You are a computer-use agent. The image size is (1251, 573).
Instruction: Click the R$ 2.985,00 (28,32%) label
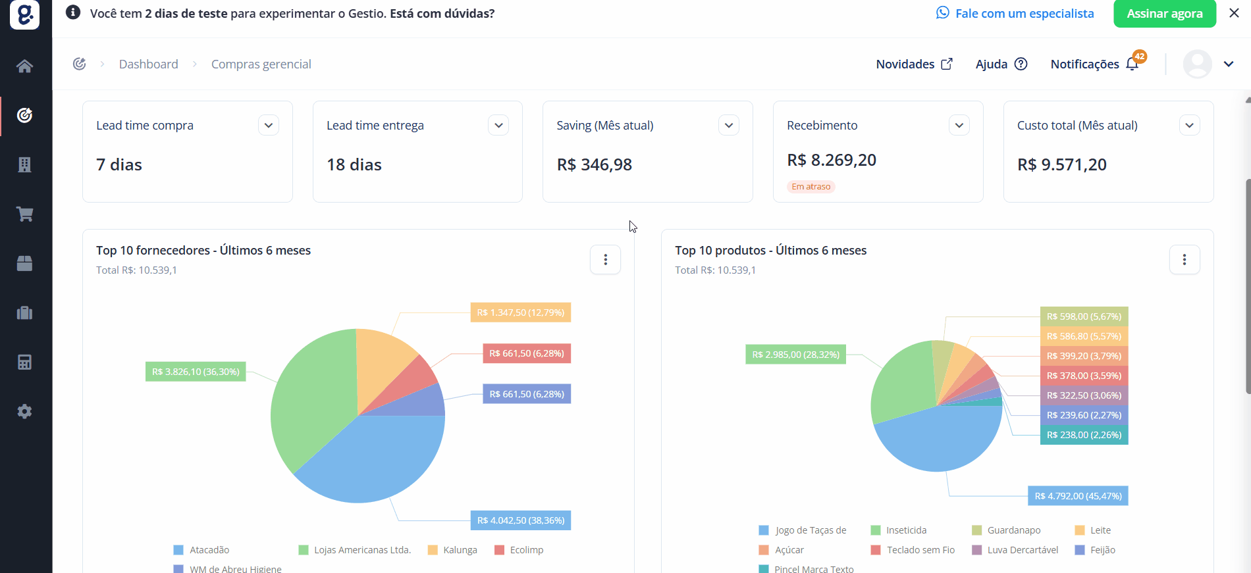[796, 355]
